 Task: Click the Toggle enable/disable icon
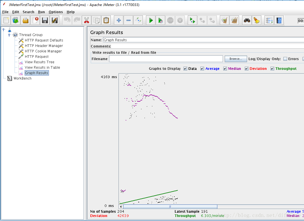point(138,20)
